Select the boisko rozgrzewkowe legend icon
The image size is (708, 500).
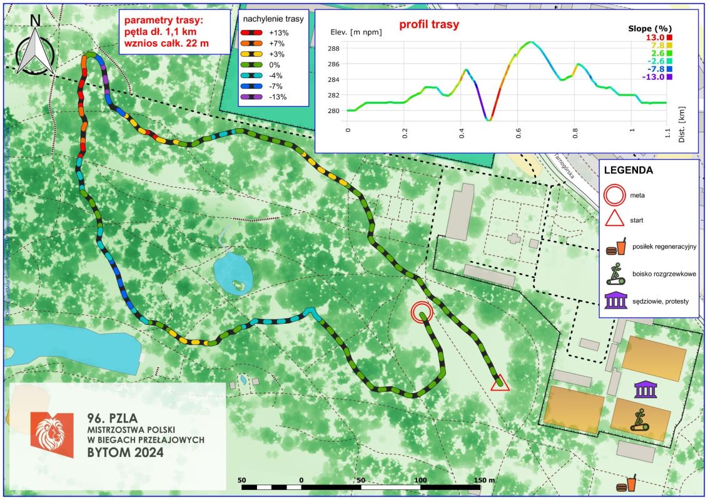[x=615, y=274]
